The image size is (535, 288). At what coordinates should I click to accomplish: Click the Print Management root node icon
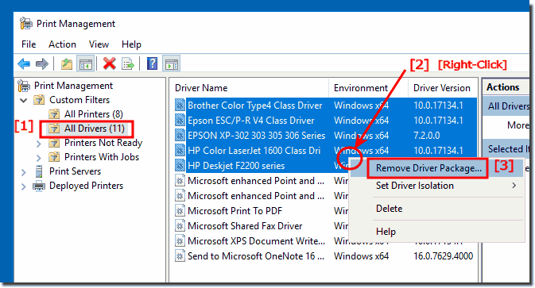pyautogui.click(x=24, y=86)
